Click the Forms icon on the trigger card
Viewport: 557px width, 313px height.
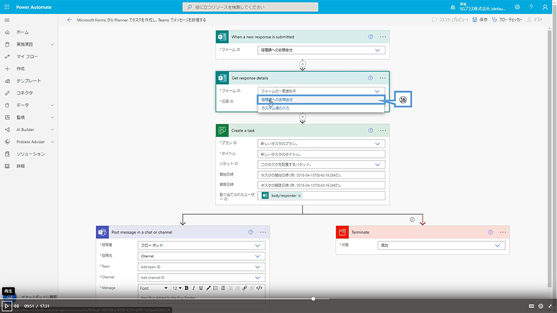click(x=222, y=37)
